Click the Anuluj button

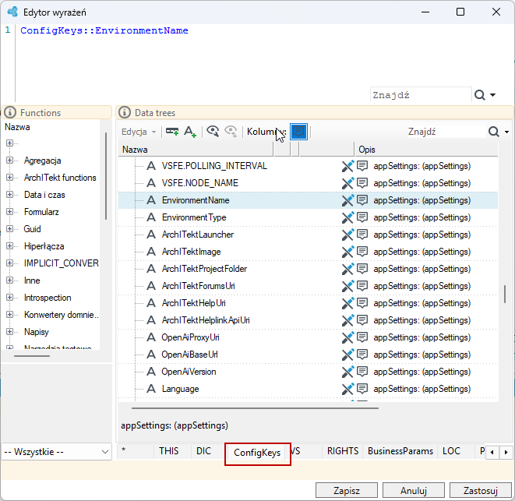point(414,491)
